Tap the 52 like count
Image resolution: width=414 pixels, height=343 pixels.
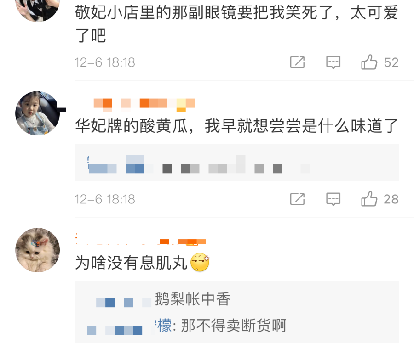pos(391,62)
